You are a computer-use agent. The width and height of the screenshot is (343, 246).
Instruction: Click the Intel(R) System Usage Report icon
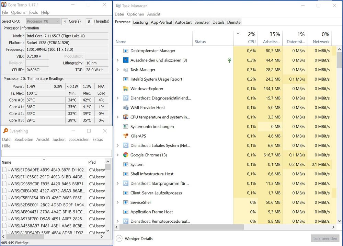click(x=126, y=79)
